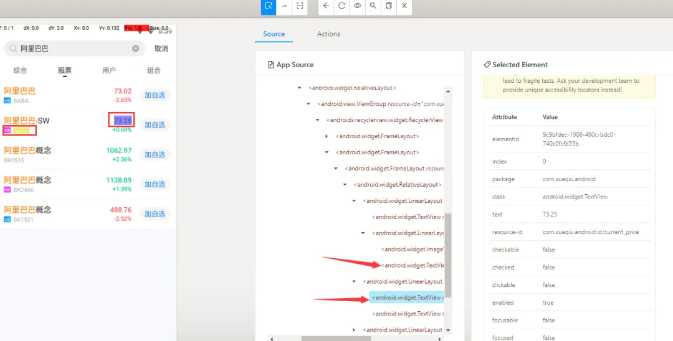Clear the 阿里巴巴 search text
The width and height of the screenshot is (673, 341).
(136, 49)
